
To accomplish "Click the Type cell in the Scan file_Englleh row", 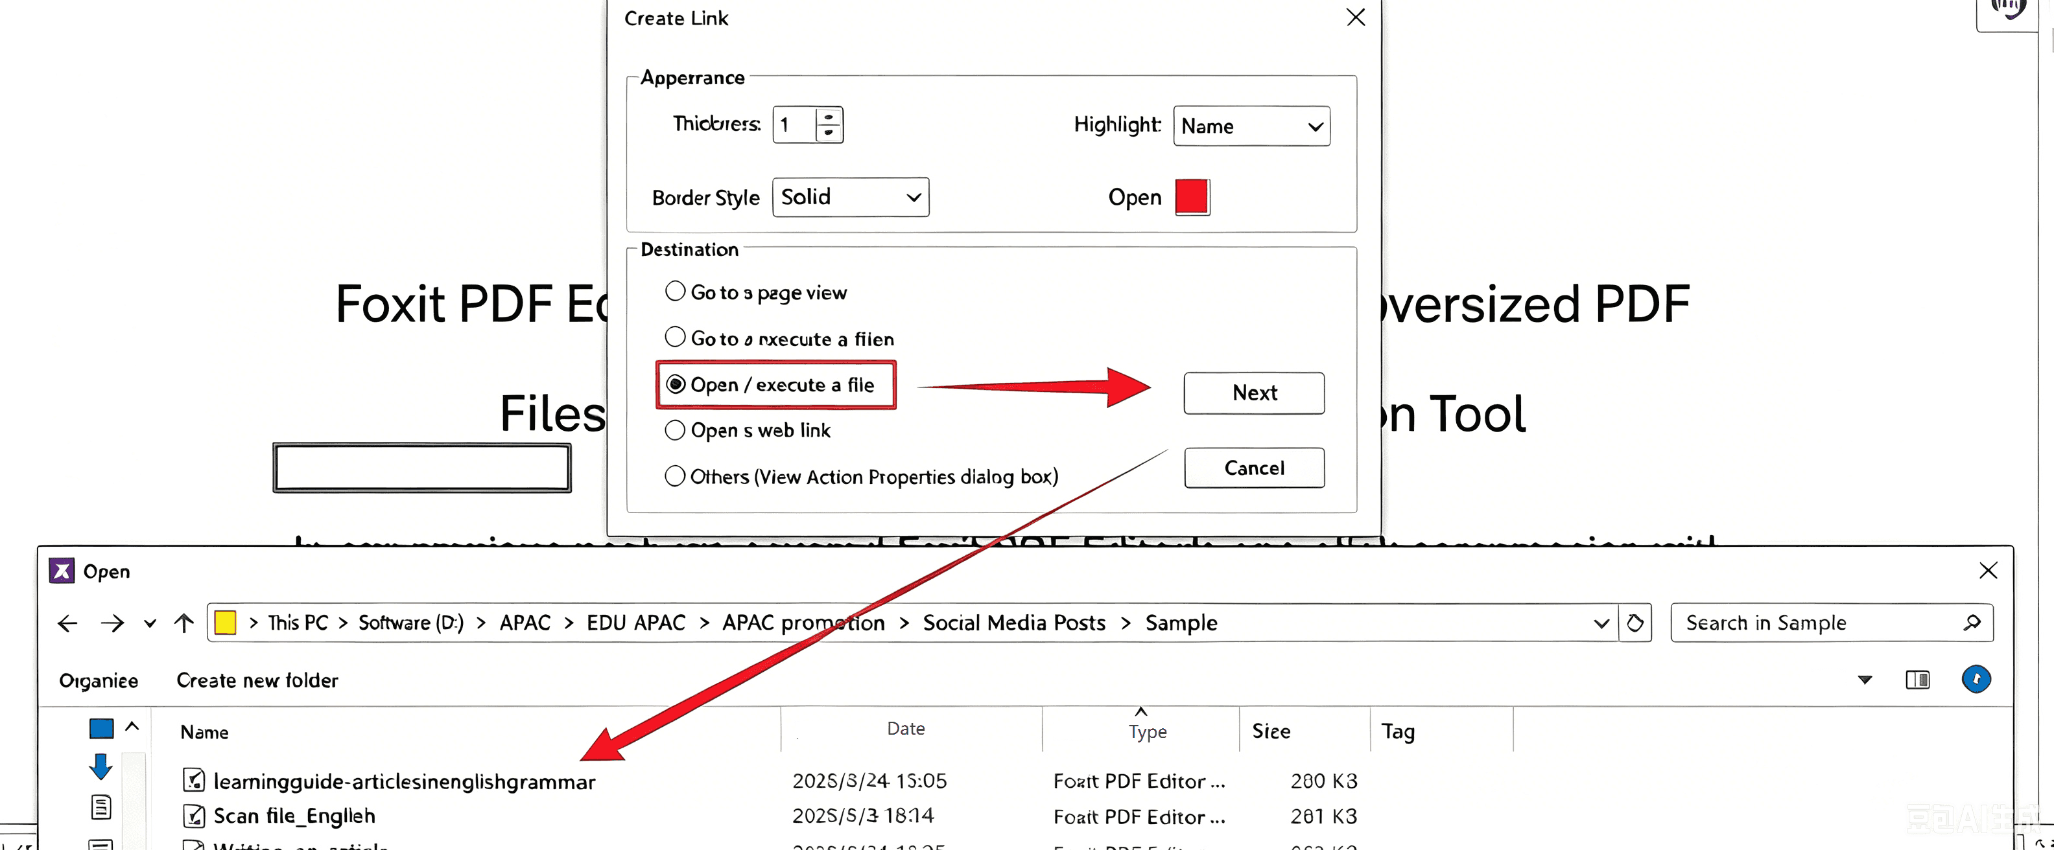I will [1139, 816].
